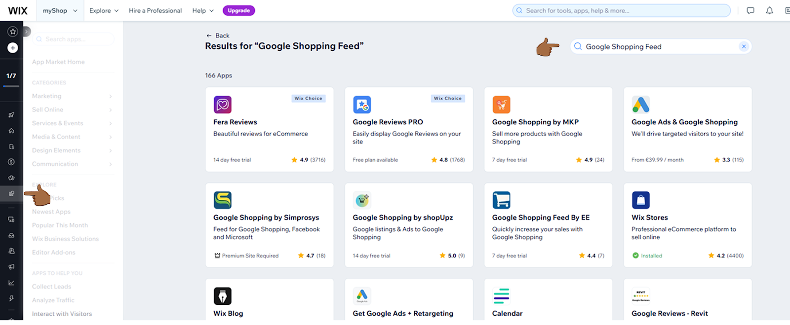Viewport: 790px width, 325px height.
Task: Open the Fera Reviews app icon
Action: coord(223,105)
